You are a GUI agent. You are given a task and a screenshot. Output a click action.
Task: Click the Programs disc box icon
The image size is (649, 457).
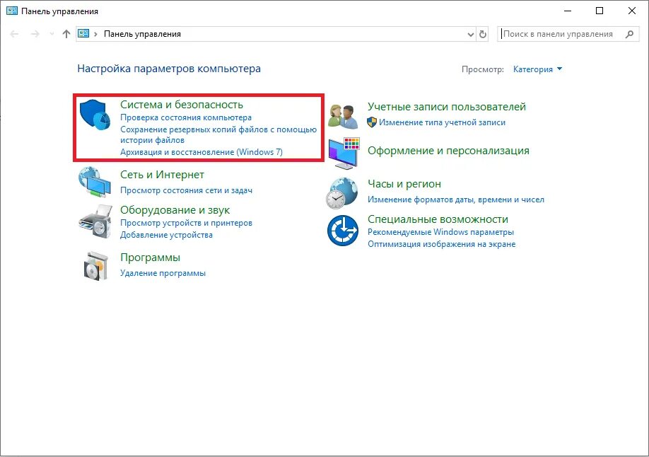(x=96, y=266)
